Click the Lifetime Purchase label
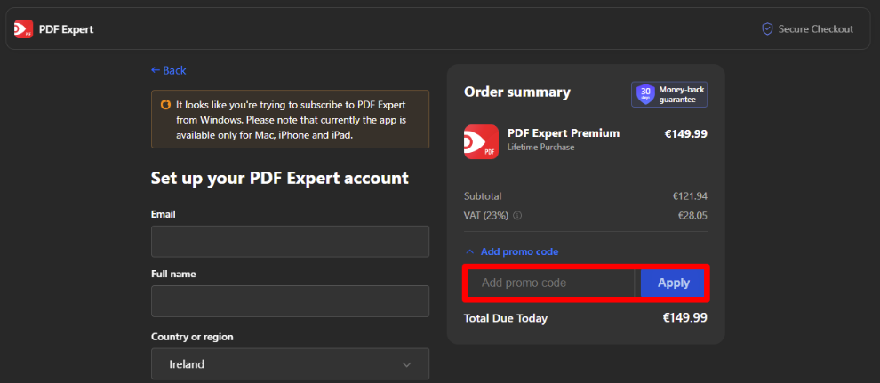 coord(540,148)
